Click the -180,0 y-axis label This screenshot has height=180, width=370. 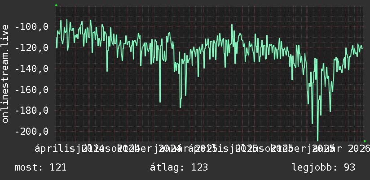pyautogui.click(x=31, y=110)
